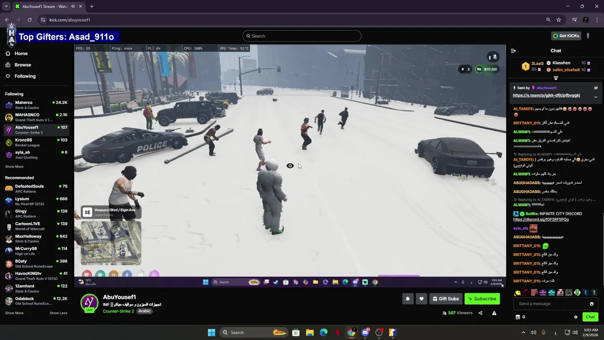604x340 pixels.
Task: Open the more options menu beside Get KICKs
Action: [588, 36]
